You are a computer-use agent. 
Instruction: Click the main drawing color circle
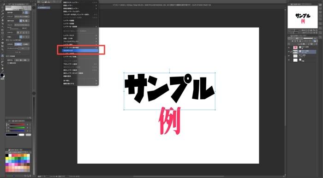coord(2,75)
